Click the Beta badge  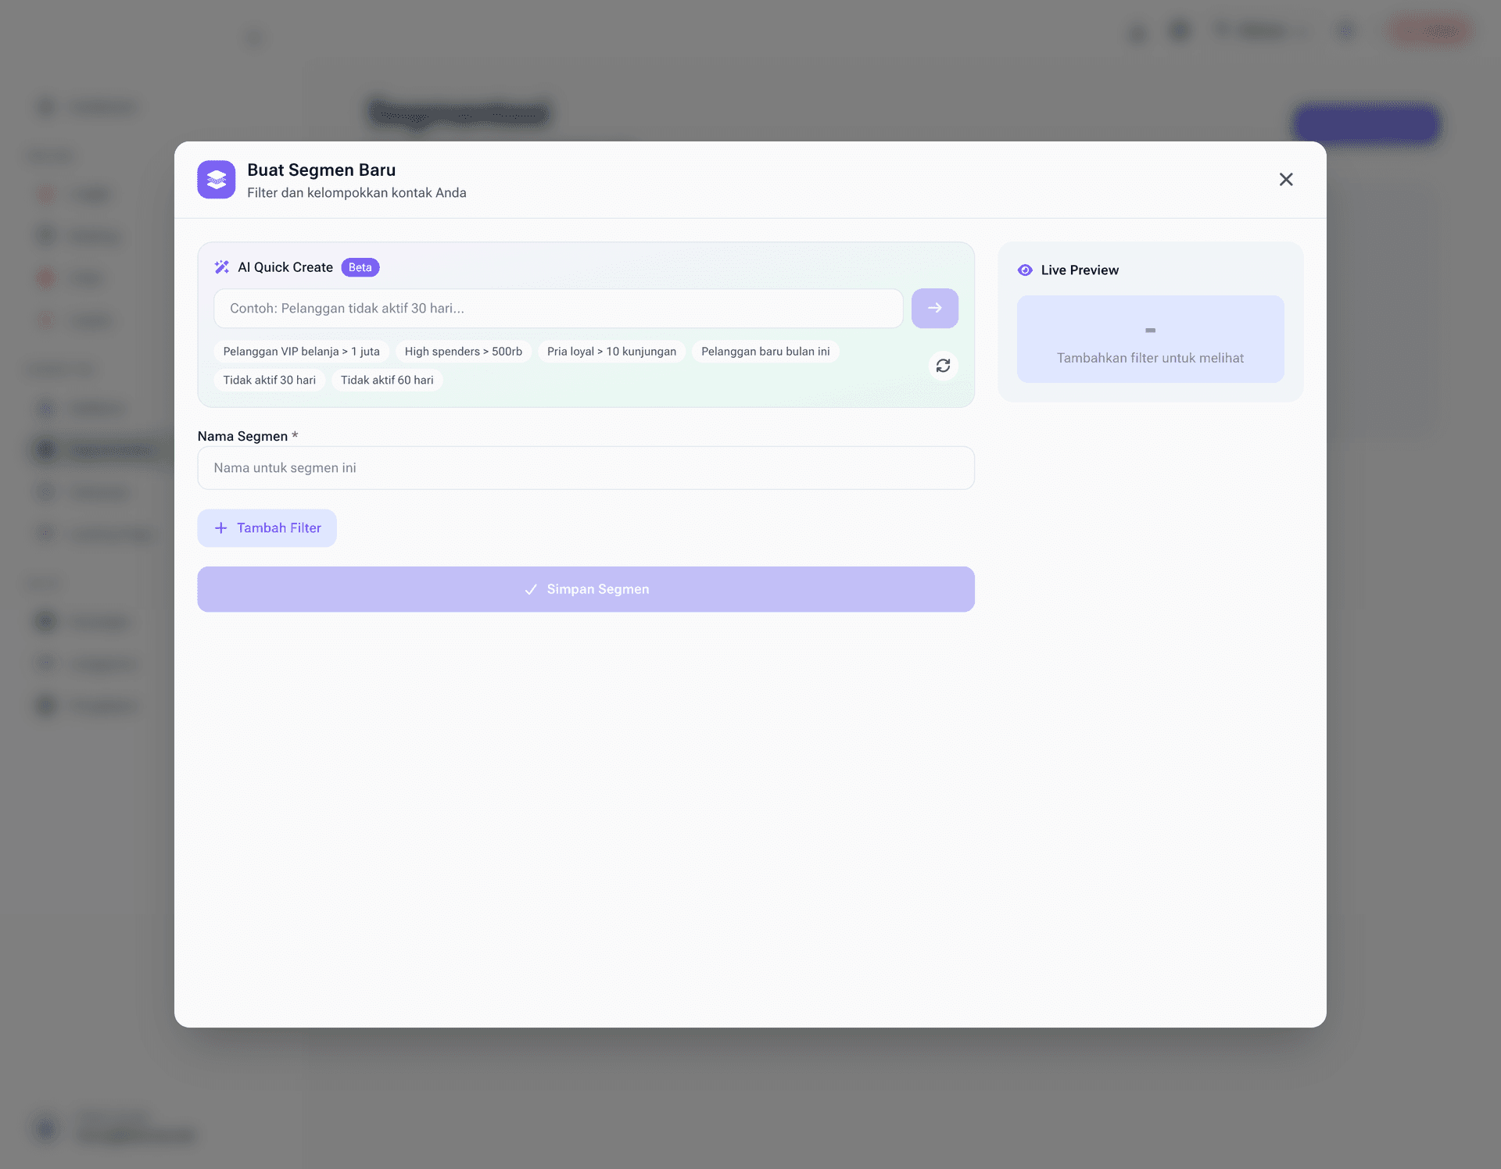point(360,267)
